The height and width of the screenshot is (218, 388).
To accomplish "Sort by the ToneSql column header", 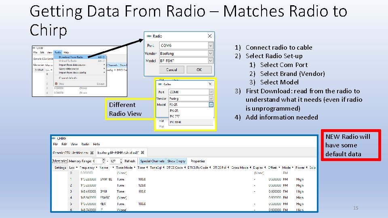I will pos(157,168).
